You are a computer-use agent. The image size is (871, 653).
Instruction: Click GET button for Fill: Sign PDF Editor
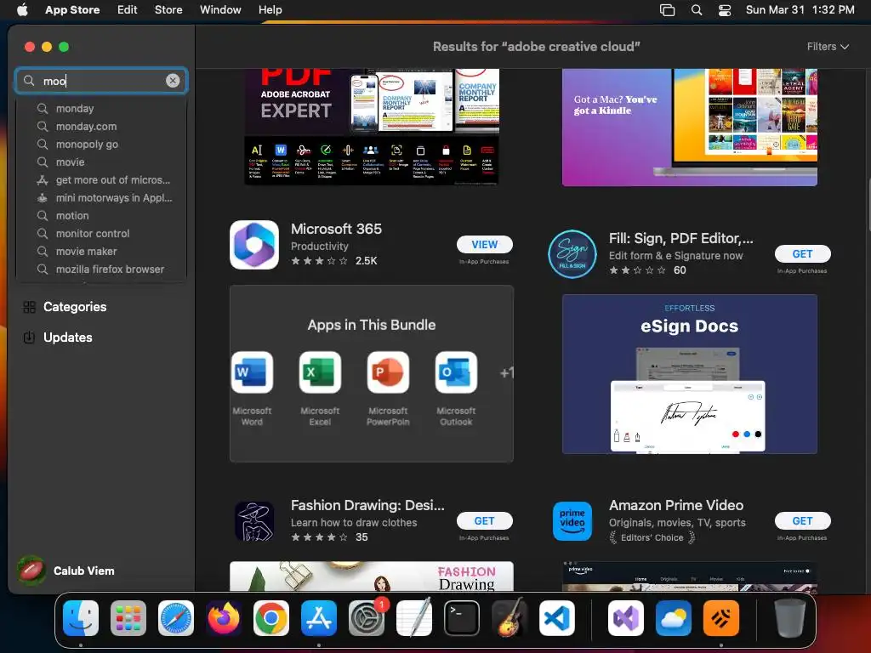802,253
